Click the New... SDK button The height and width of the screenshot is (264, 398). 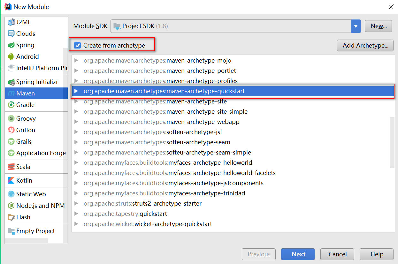tap(378, 26)
